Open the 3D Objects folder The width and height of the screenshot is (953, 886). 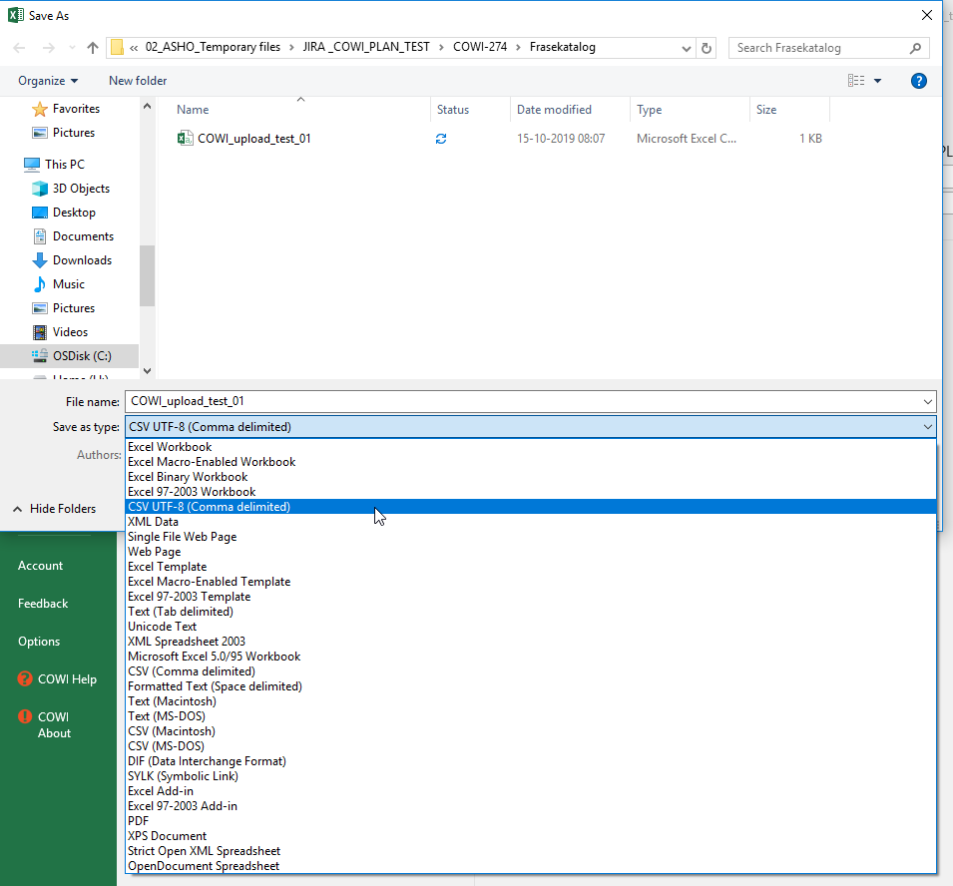[x=81, y=189]
